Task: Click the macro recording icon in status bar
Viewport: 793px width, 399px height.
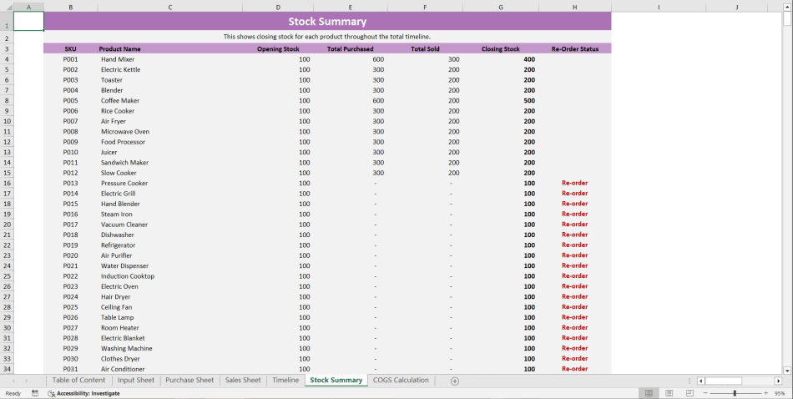Action: point(35,393)
